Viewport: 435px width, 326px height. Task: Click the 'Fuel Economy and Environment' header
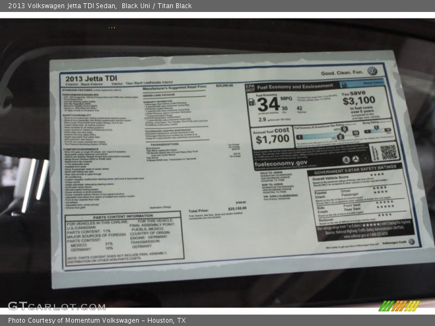295,87
